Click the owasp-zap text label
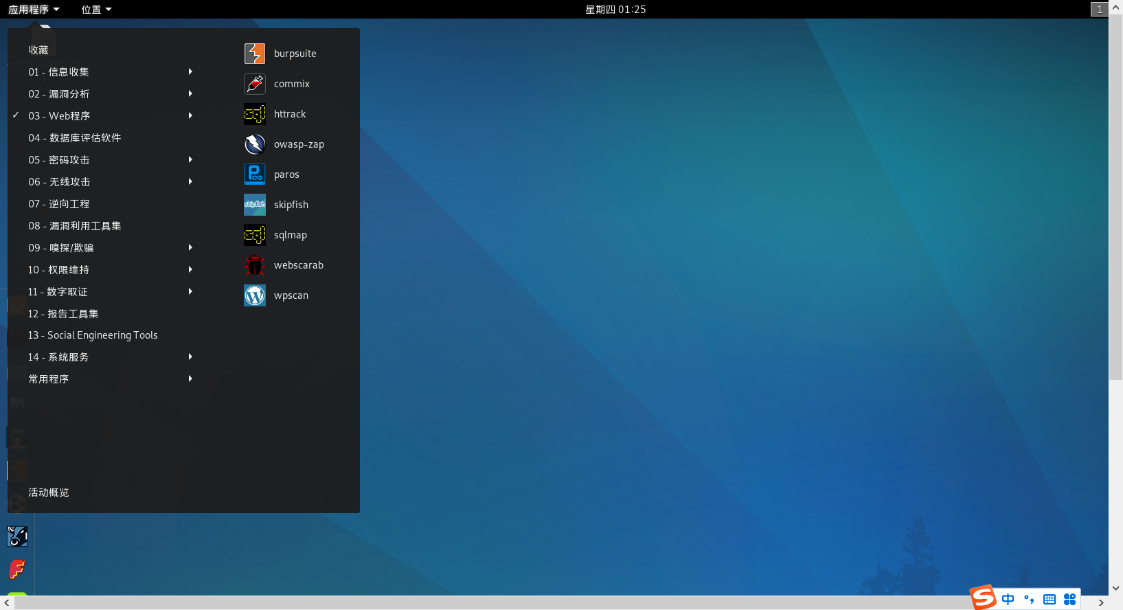This screenshot has height=610, width=1123. [x=299, y=144]
